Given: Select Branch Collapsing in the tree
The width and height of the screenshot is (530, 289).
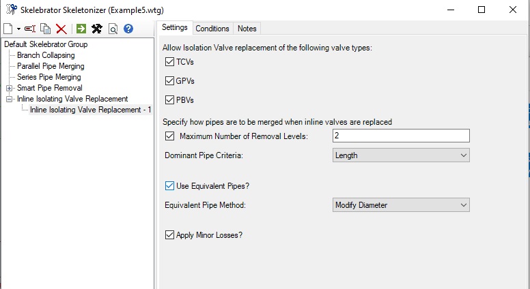Looking at the screenshot, I should click(x=46, y=55).
